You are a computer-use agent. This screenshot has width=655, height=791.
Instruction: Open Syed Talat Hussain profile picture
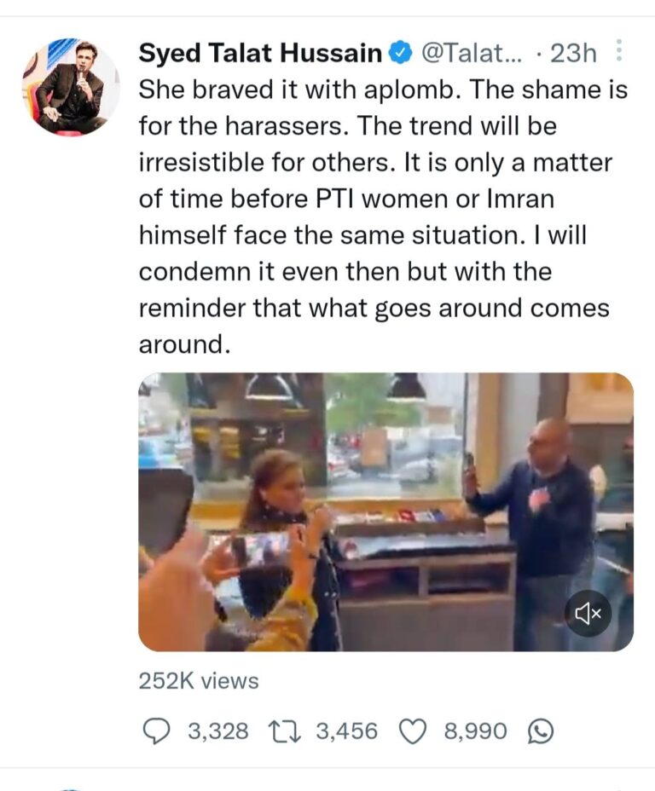click(71, 87)
